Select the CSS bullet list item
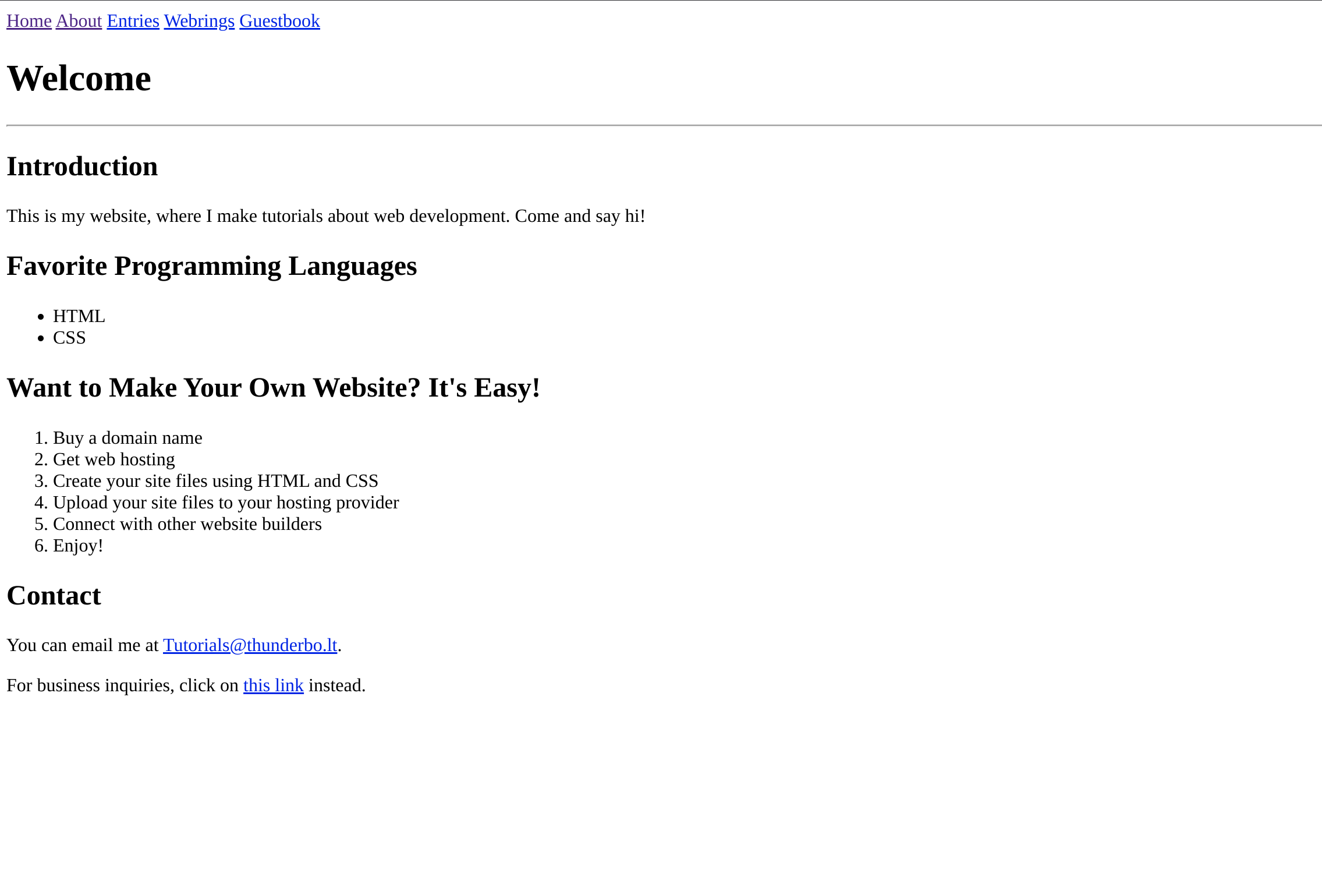The height and width of the screenshot is (870, 1322). pyautogui.click(x=69, y=338)
